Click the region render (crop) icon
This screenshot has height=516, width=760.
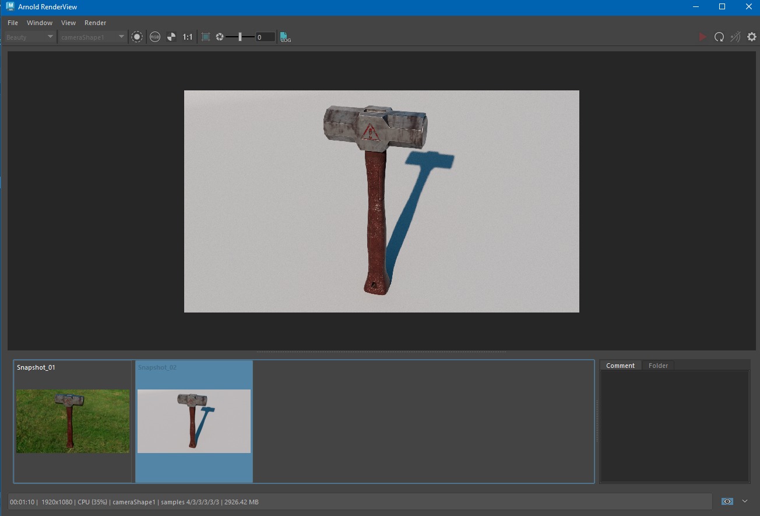(205, 36)
